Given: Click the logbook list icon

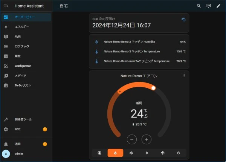Looking at the screenshot, I should click(6, 46).
